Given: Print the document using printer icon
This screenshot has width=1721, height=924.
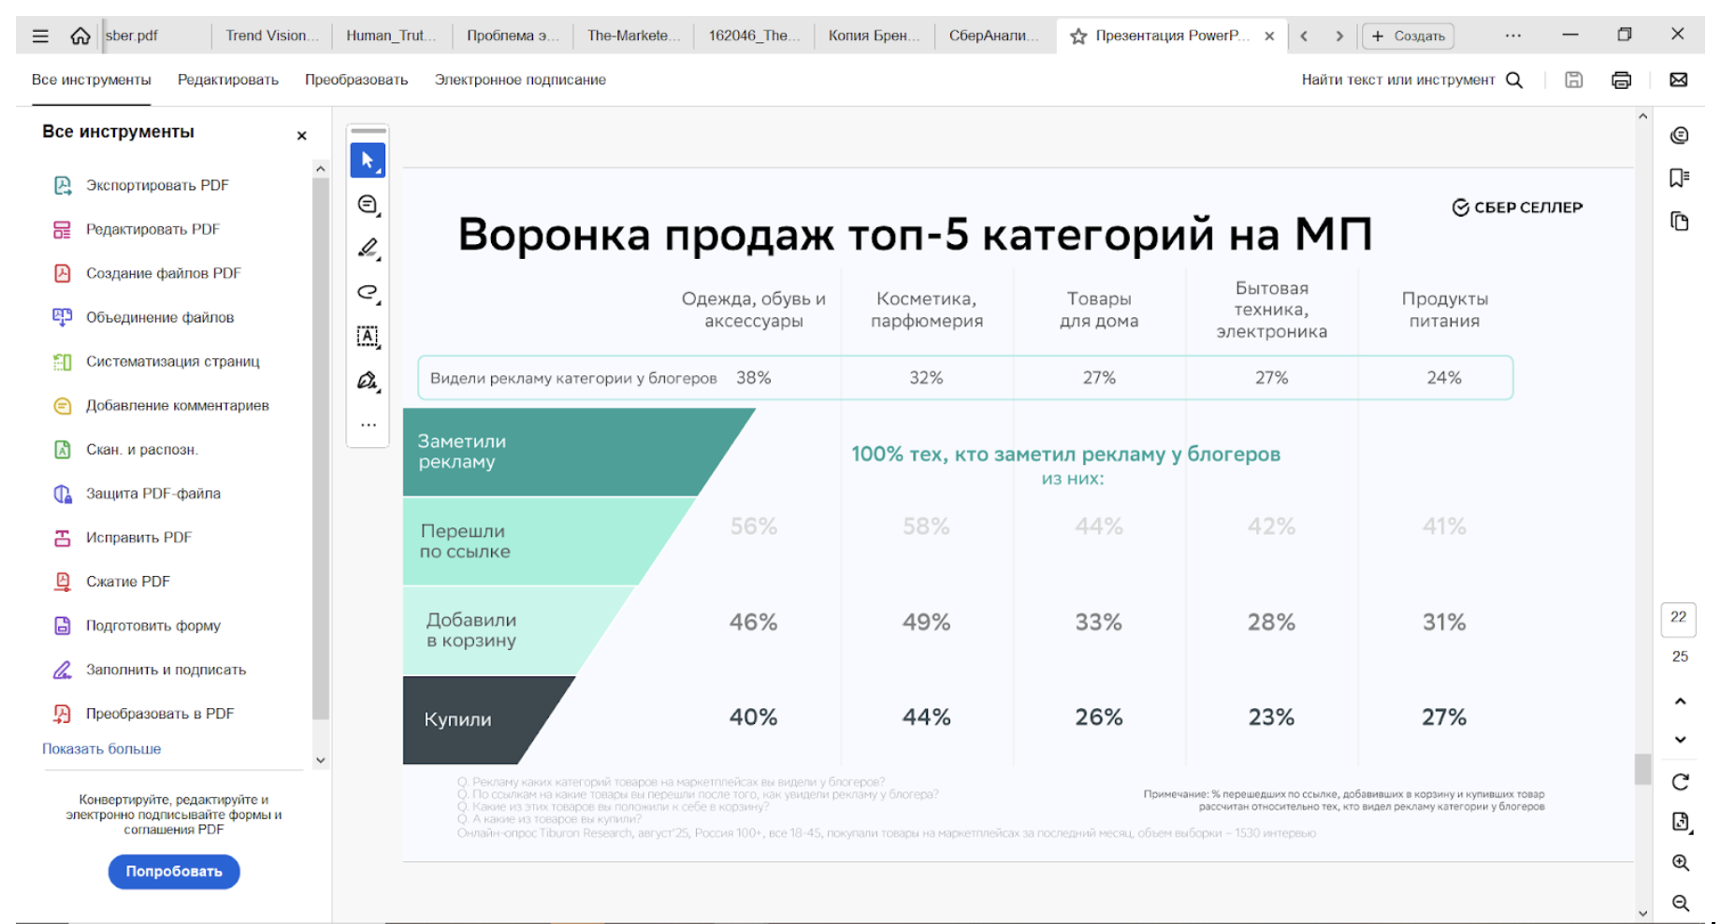Looking at the screenshot, I should click(x=1621, y=80).
